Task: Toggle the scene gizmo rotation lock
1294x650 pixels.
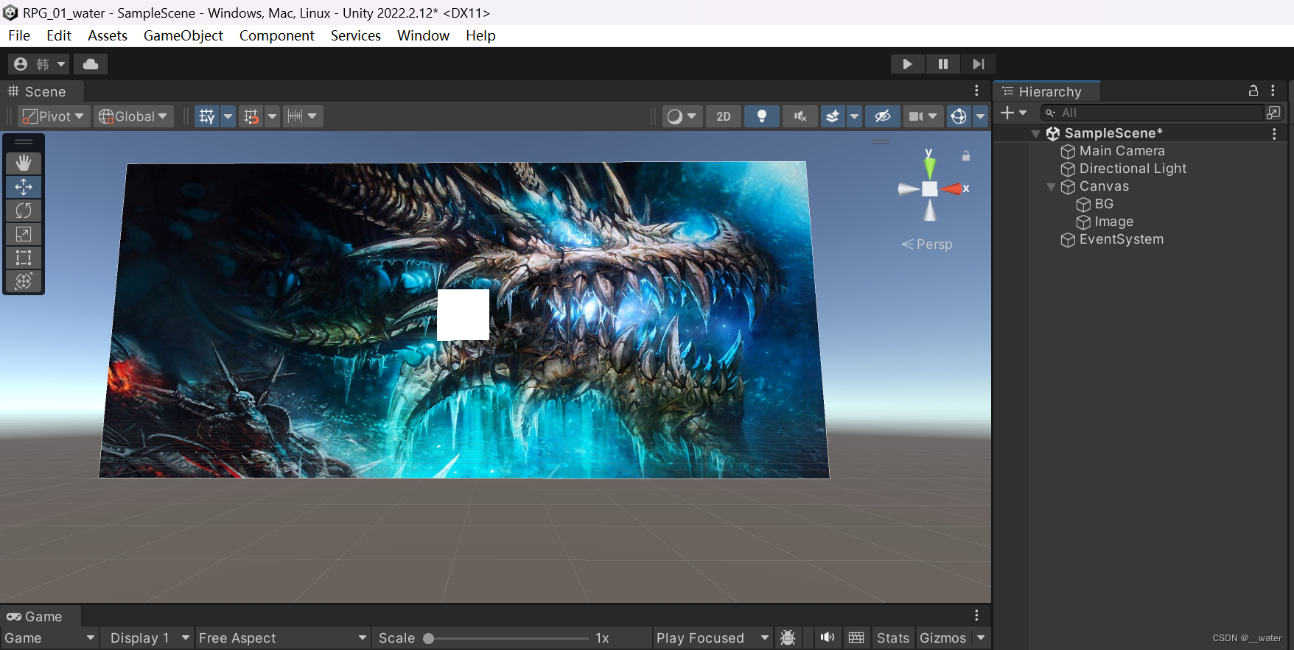Action: (x=965, y=156)
